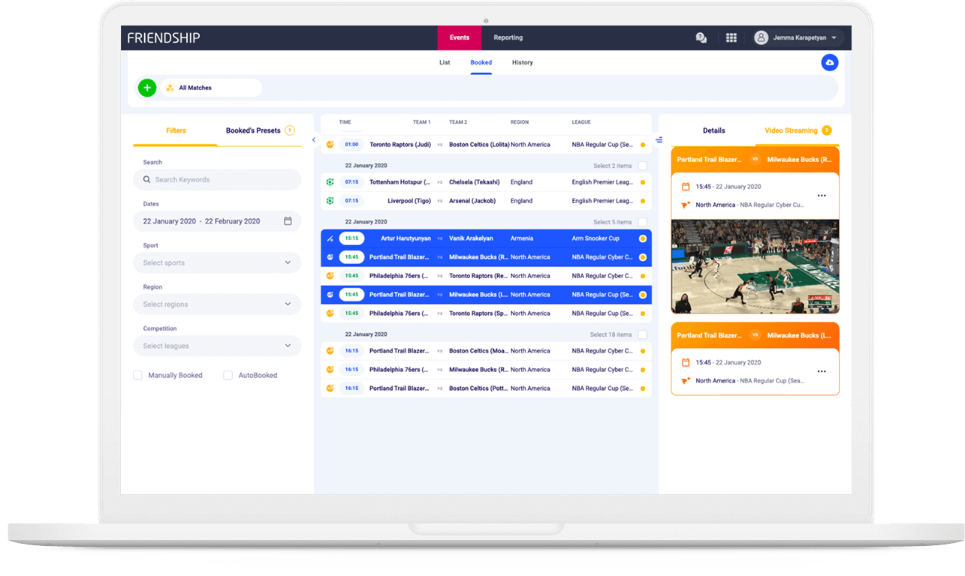
Task: Expand the Select sports dropdown
Action: 217,263
